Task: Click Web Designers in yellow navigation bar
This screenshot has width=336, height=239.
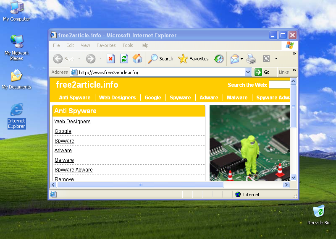Action: [x=118, y=98]
